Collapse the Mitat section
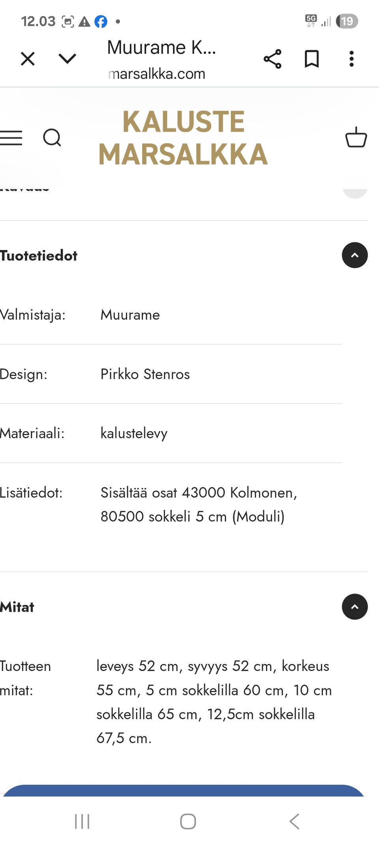The width and height of the screenshot is (379, 844). point(354,607)
